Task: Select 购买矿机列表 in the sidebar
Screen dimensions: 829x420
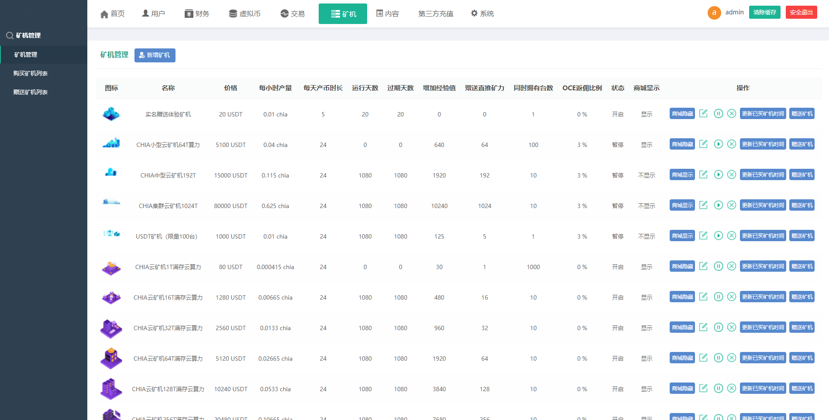Action: click(x=31, y=73)
